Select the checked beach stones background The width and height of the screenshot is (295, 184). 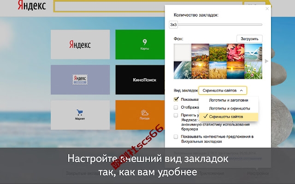(x=253, y=52)
